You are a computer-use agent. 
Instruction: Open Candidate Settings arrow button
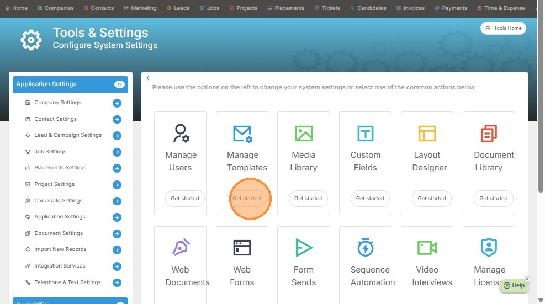click(117, 201)
